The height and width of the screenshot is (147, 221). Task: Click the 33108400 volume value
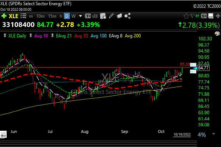point(18,25)
